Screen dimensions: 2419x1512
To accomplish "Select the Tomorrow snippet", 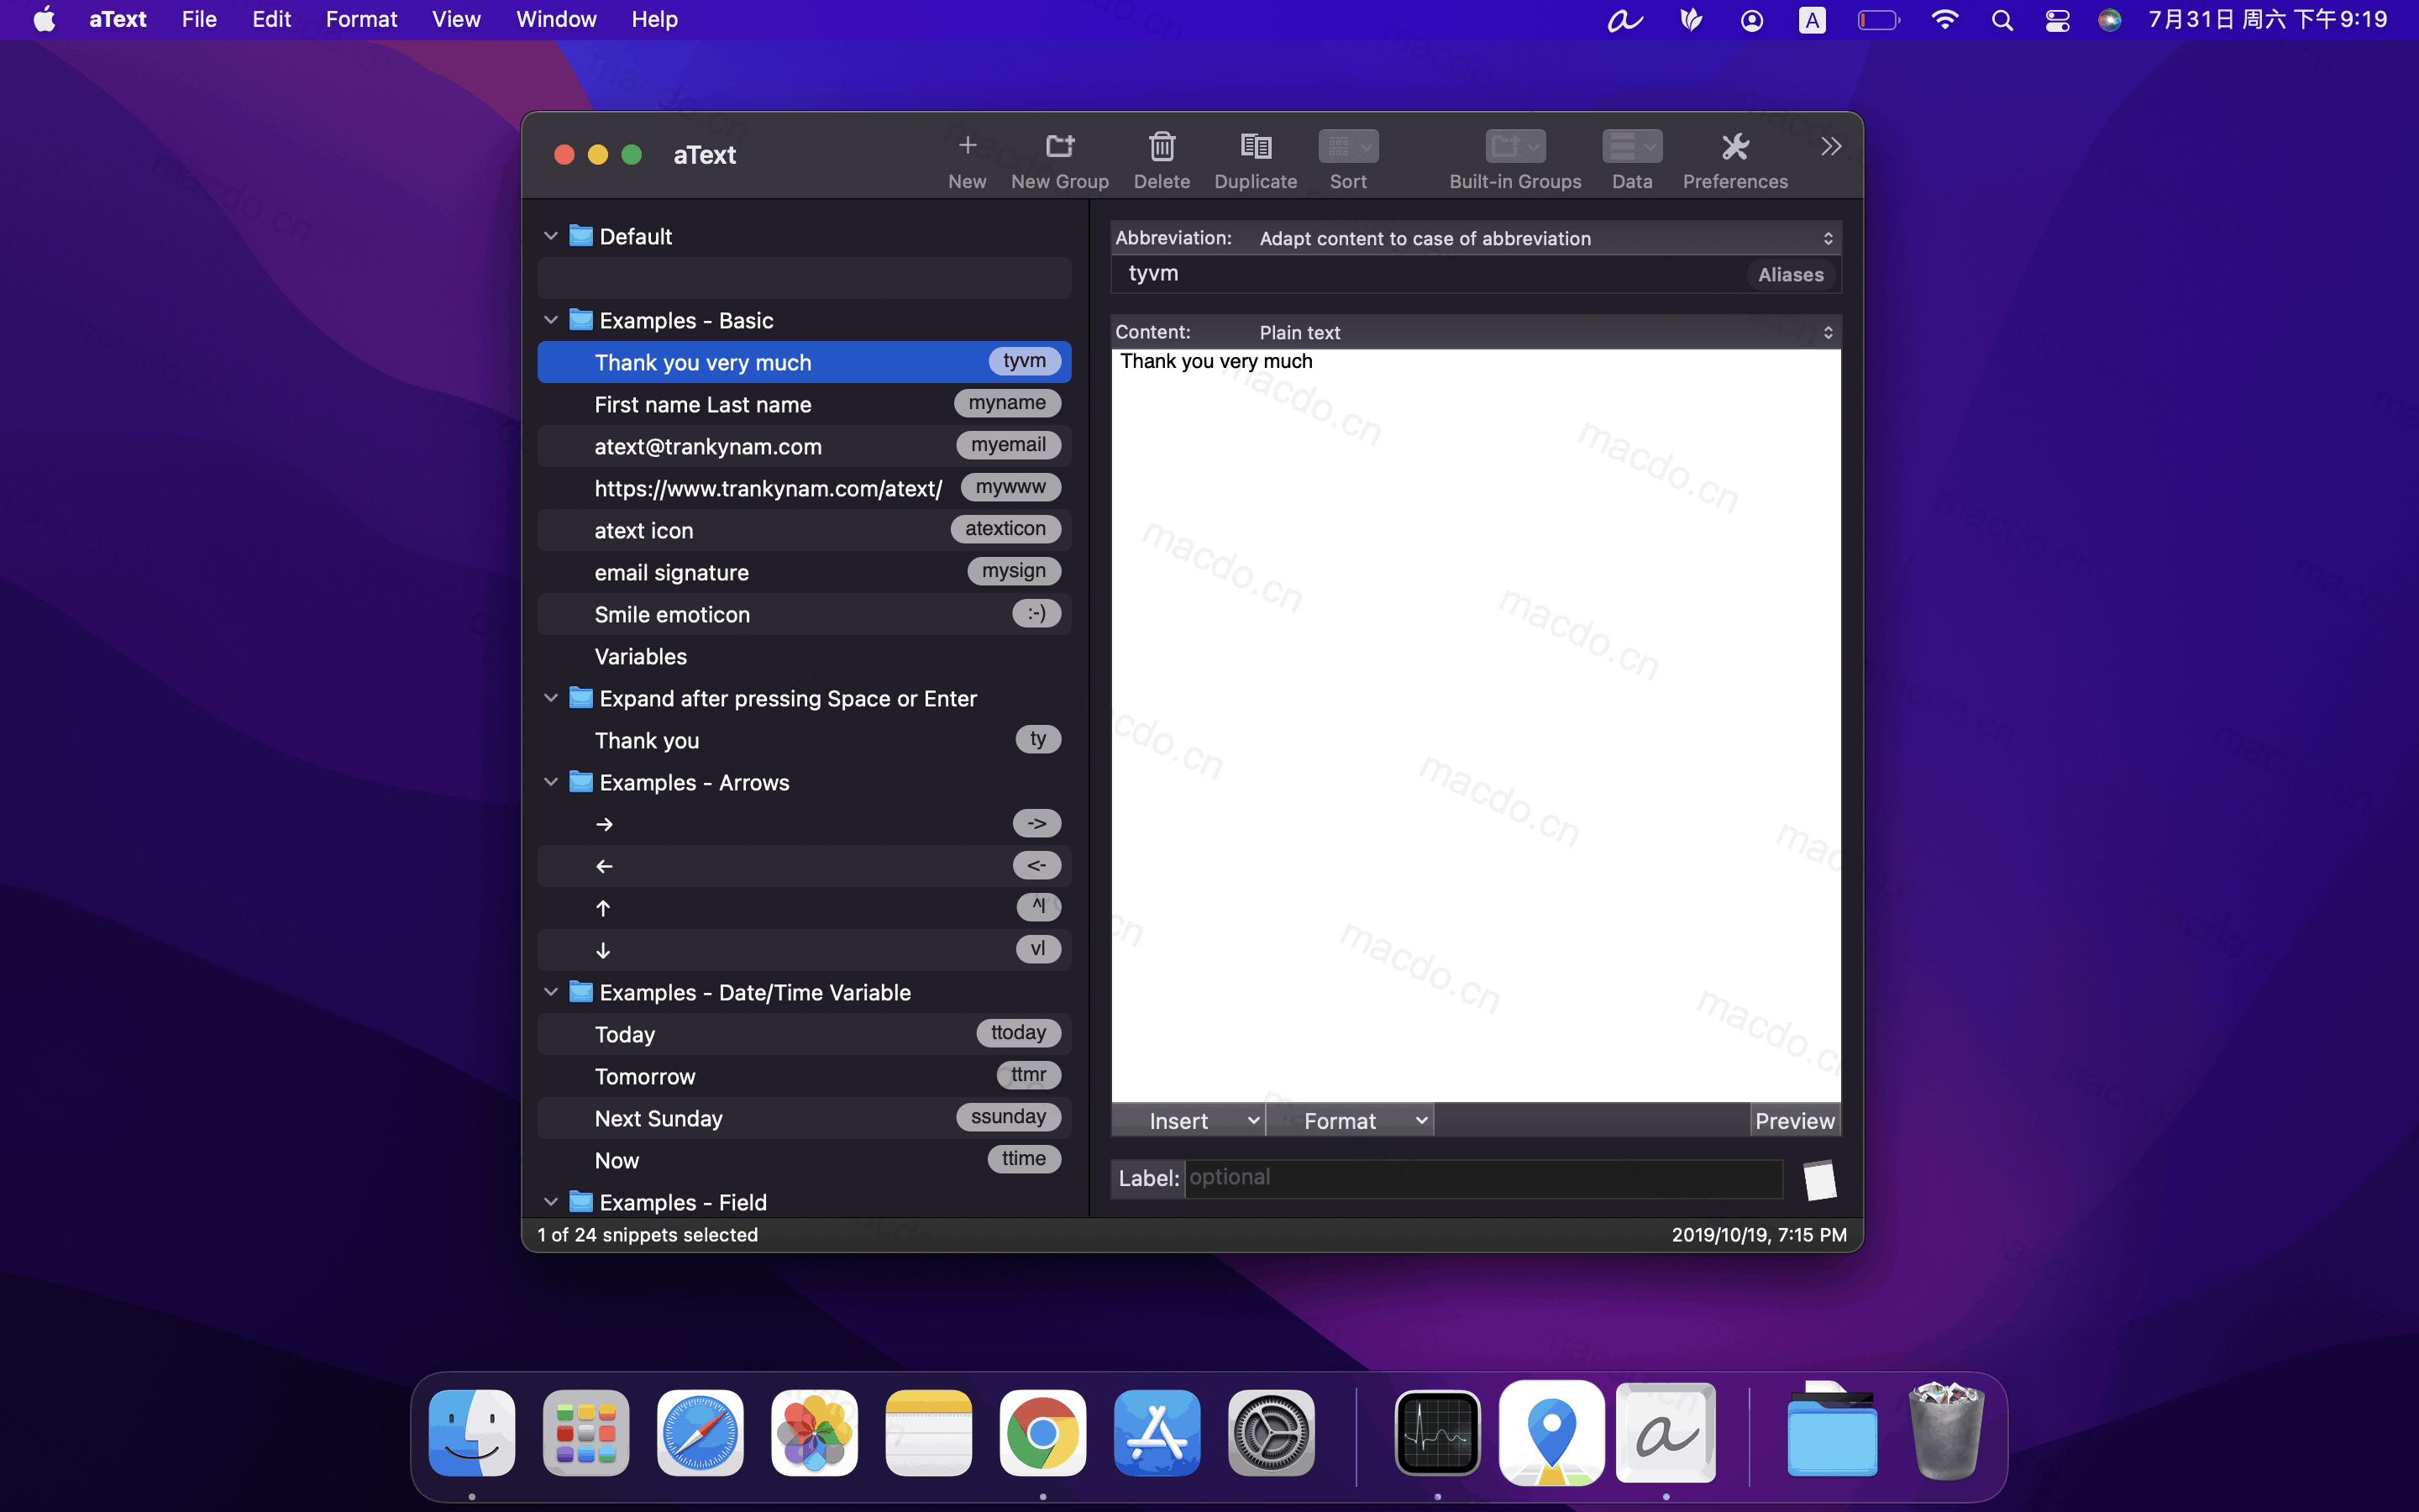I will [804, 1076].
